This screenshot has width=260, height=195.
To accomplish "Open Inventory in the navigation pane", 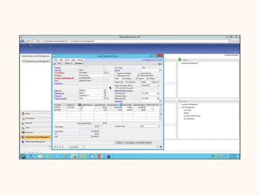I will [35, 133].
